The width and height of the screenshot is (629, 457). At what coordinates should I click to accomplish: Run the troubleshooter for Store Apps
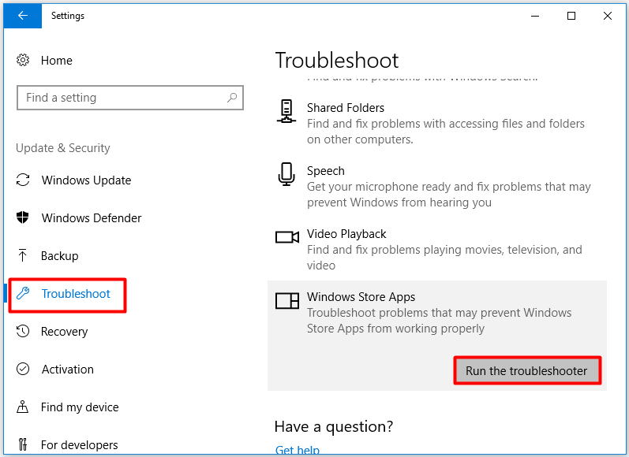(527, 370)
